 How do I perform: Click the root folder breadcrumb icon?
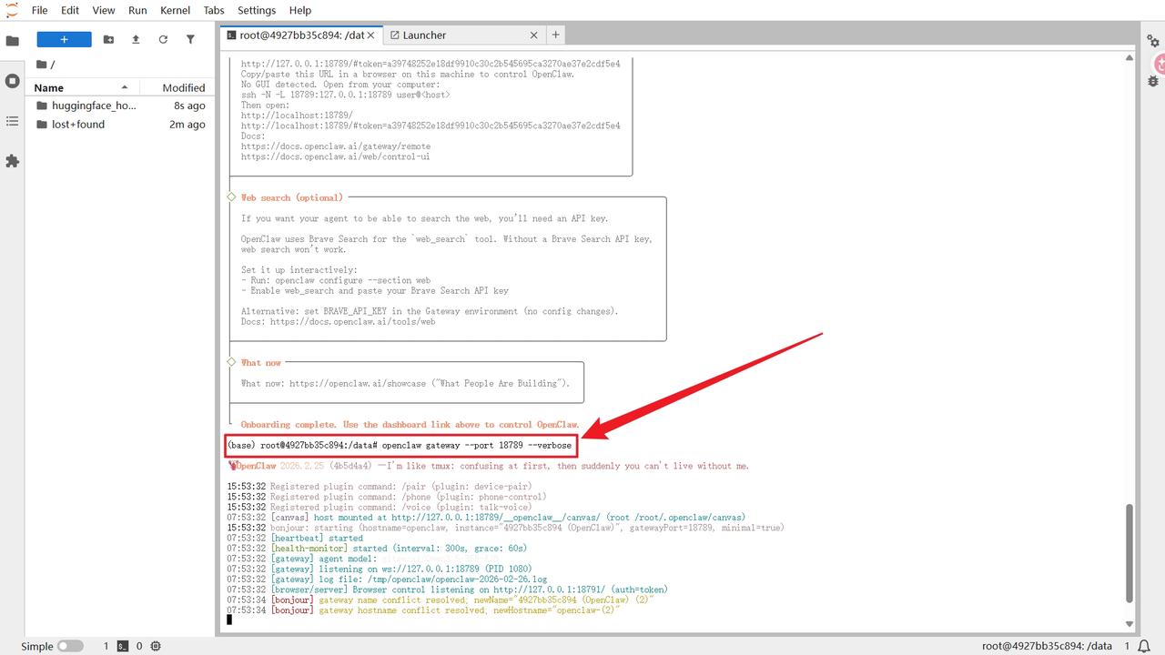tap(42, 65)
